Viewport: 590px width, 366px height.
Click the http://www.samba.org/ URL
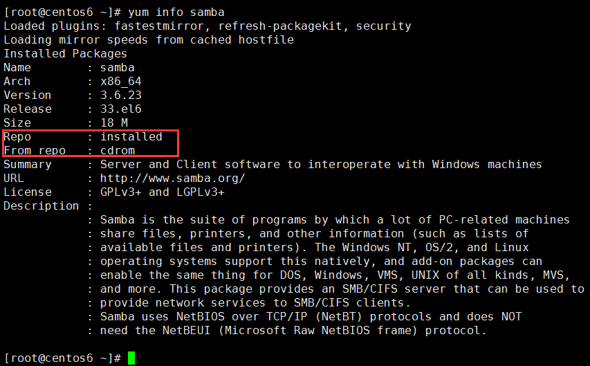tap(173, 178)
